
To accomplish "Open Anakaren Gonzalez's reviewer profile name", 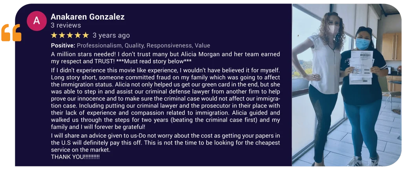I will [88, 17].
